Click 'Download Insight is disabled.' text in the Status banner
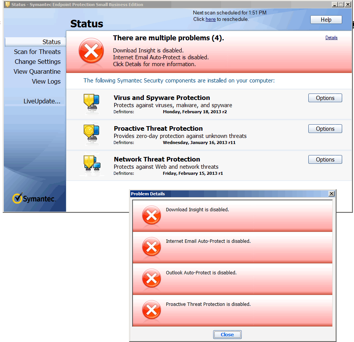The height and width of the screenshot is (342, 354). pos(148,51)
